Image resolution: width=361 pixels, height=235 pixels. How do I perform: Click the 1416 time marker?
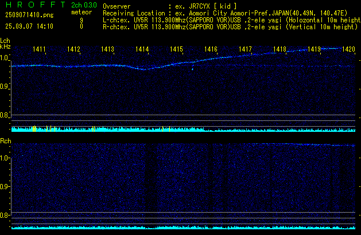point(211,49)
